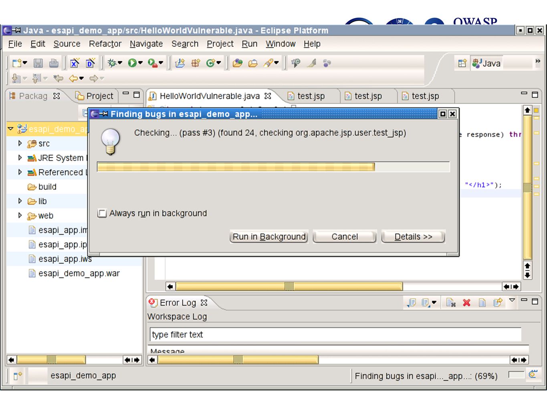547x410 pixels.
Task: Open the Project menu
Action: click(220, 44)
